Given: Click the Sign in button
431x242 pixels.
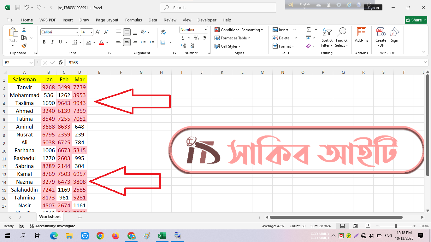Looking at the screenshot, I should (373, 8).
